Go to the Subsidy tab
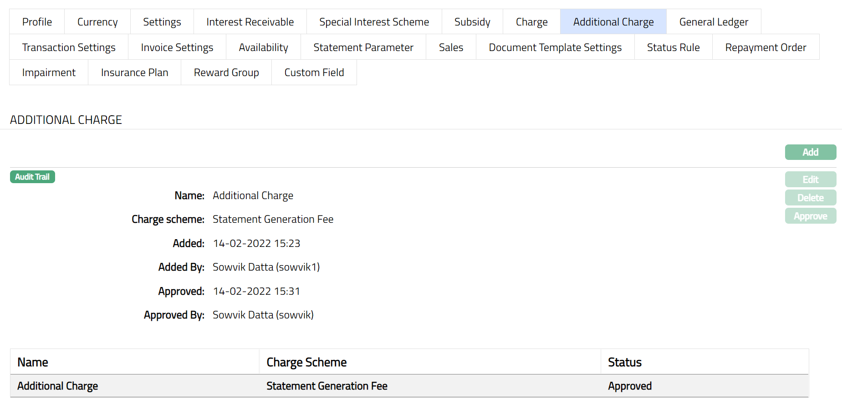The width and height of the screenshot is (842, 405). pos(472,22)
